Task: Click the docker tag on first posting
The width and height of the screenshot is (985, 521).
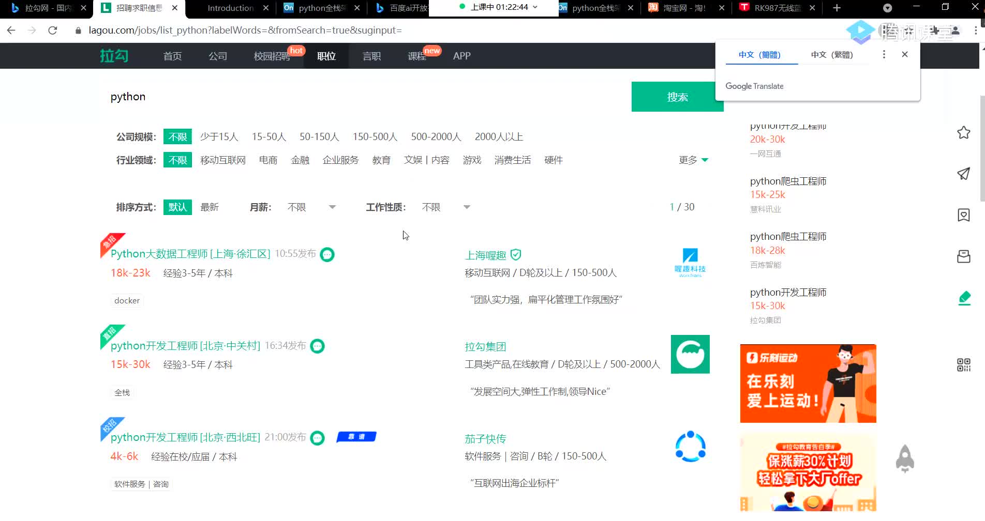Action: tap(127, 301)
